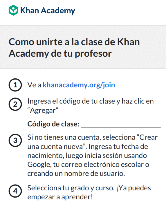Click the Khan Academy leaf logo icon
Screen dimensions: 166x208
pos(13,10)
